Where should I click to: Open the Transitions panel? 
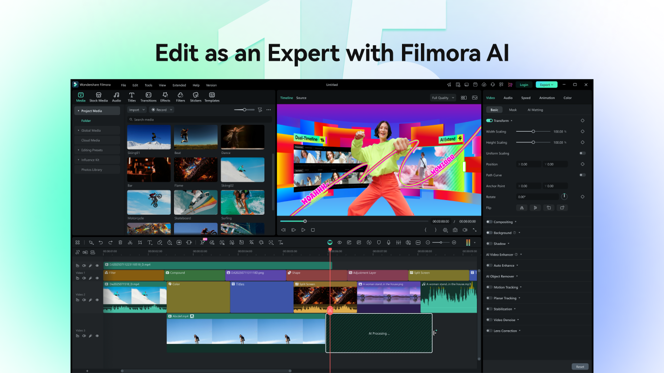(x=148, y=97)
